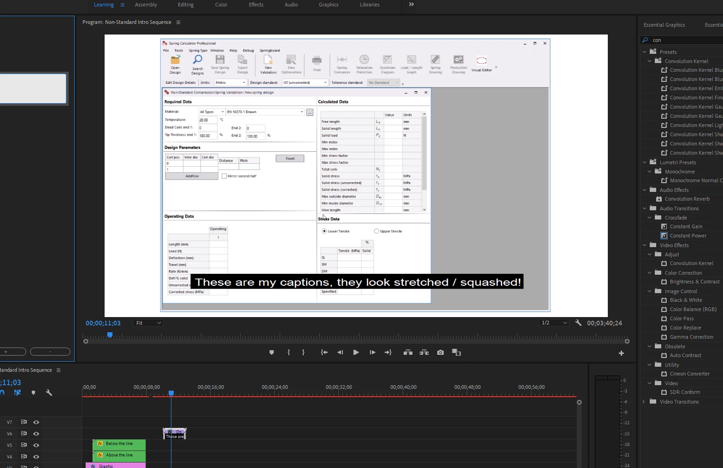Toggle sync lock for V7 track
The height and width of the screenshot is (468, 723).
(x=24, y=422)
